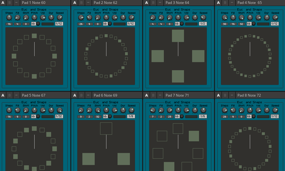Click the minus button on Pad 6 header
Image resolution: width=285 pixels, height=171 pixels.
tap(88, 95)
